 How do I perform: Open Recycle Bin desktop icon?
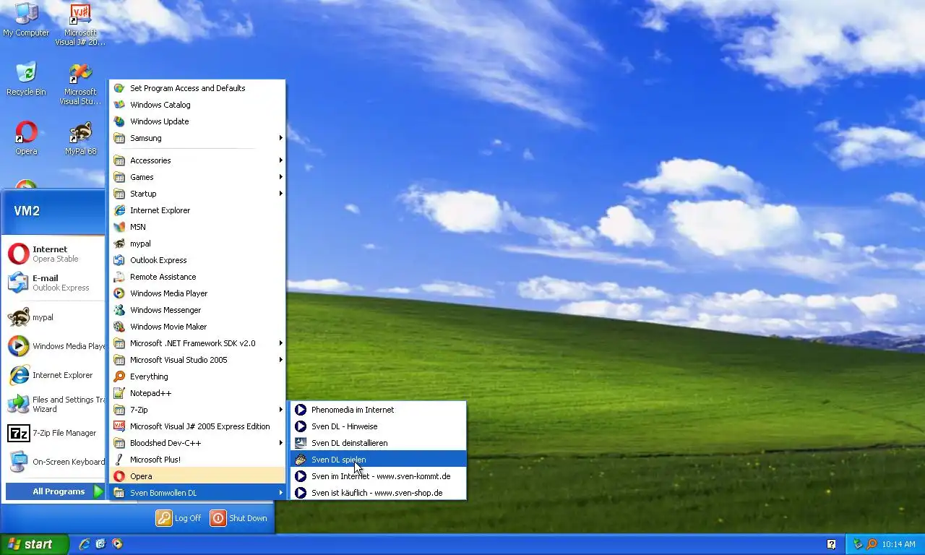[x=26, y=79]
